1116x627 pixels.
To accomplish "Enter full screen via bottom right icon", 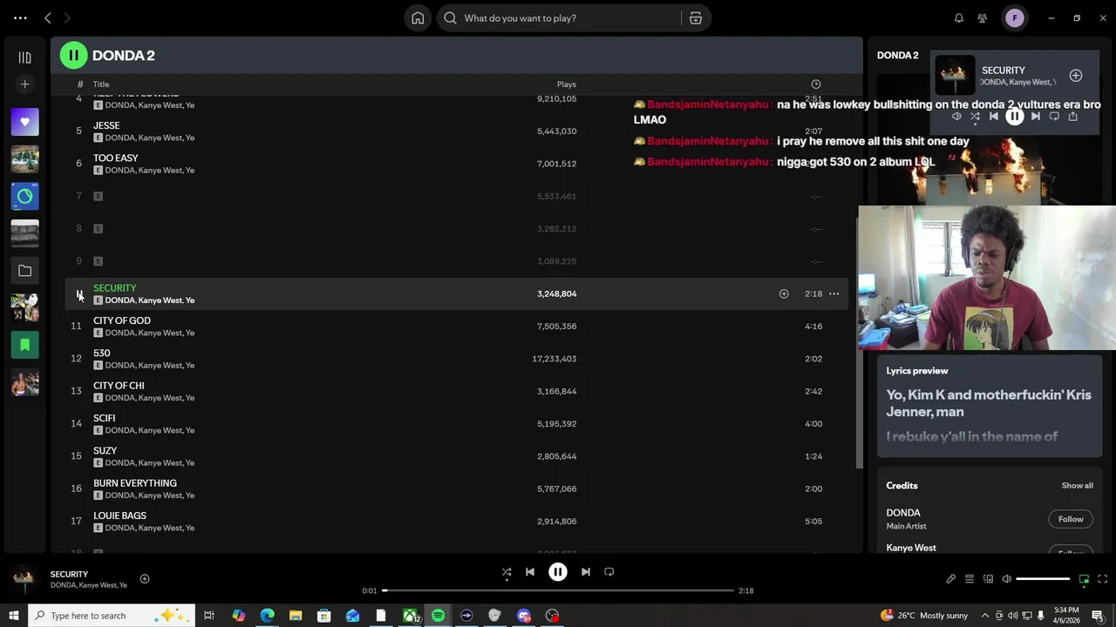I will coord(1103,579).
